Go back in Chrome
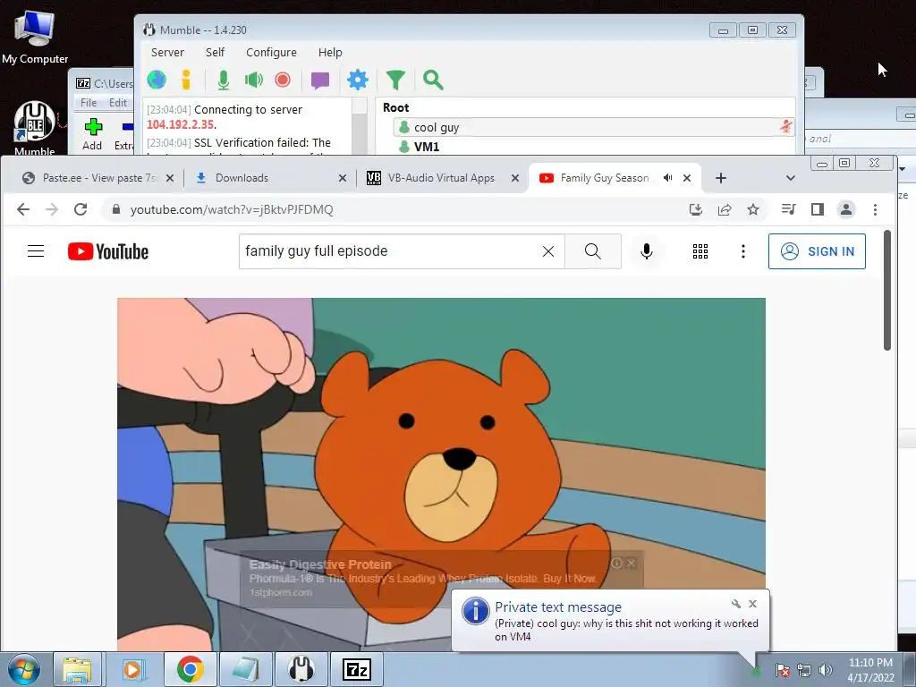 (x=22, y=209)
